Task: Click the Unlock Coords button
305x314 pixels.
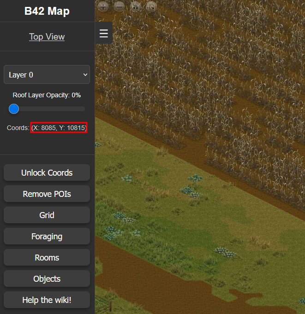Action: pyautogui.click(x=47, y=172)
